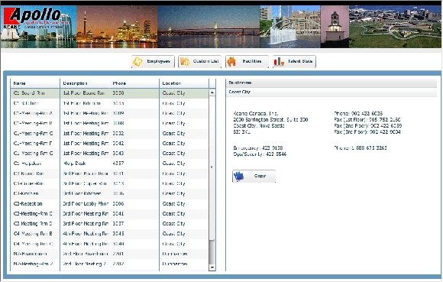Select the C1-Meeting-Rm B row

(109, 124)
